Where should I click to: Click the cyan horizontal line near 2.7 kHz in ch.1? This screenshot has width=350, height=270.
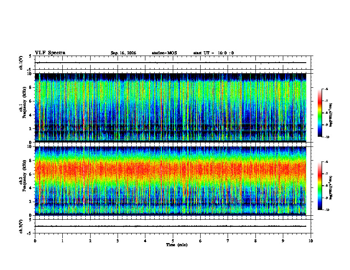point(171,124)
